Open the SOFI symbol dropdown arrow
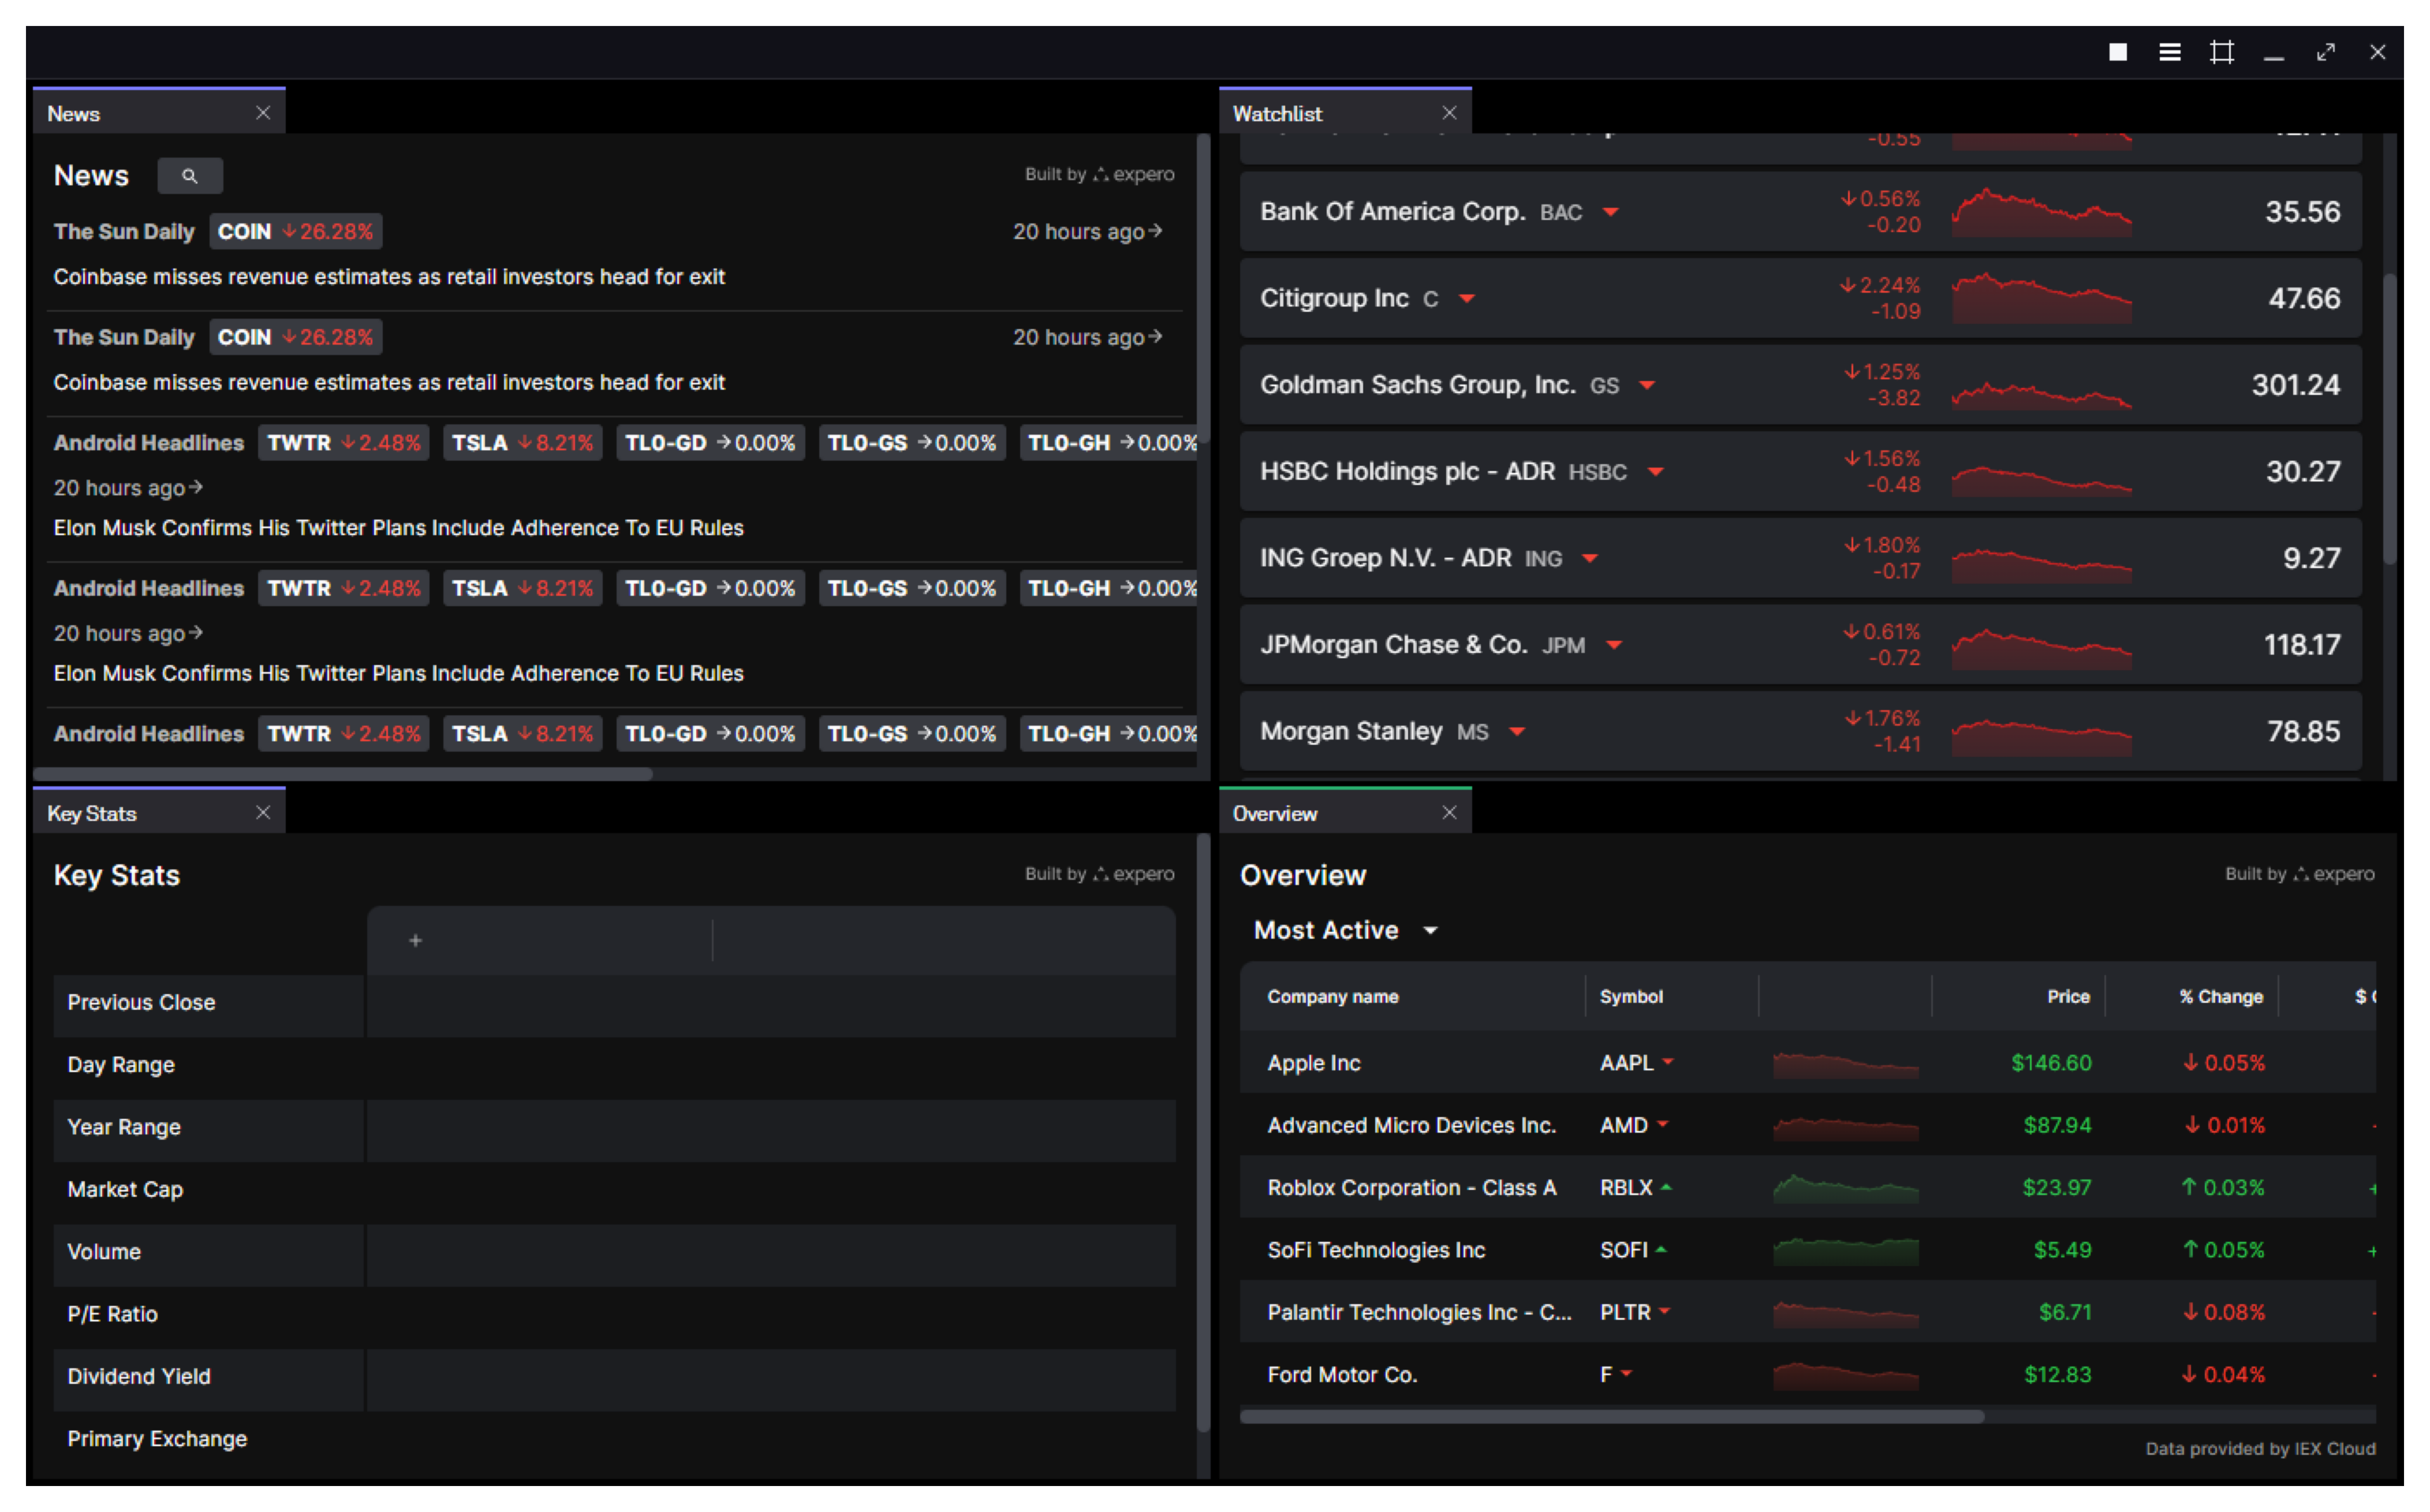 pyautogui.click(x=1661, y=1249)
